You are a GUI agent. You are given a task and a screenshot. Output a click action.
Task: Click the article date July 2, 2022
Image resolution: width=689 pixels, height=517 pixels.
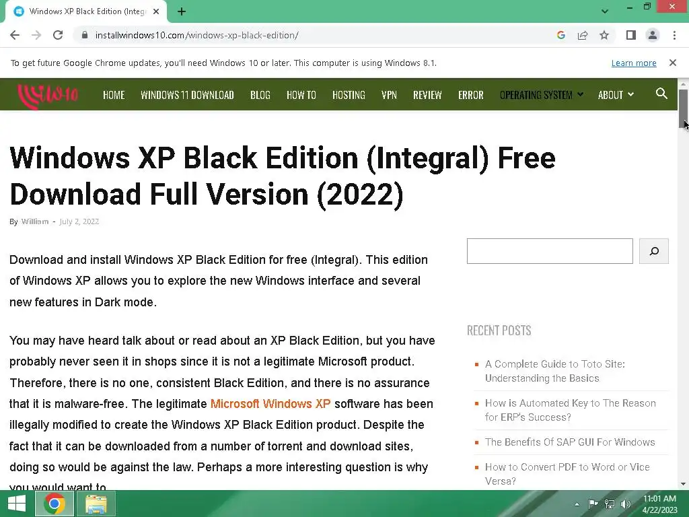click(x=79, y=221)
